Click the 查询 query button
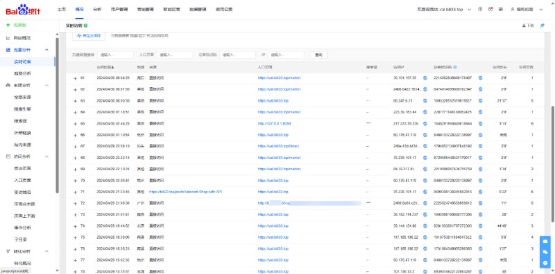 (318, 55)
